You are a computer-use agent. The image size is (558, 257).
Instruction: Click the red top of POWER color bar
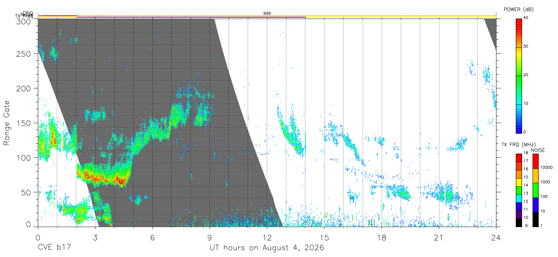pyautogui.click(x=518, y=22)
